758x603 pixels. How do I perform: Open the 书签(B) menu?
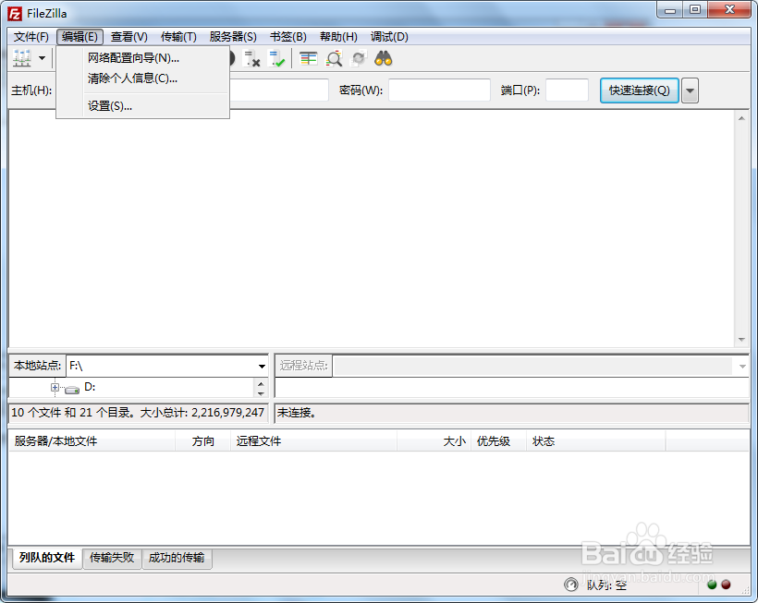(288, 37)
